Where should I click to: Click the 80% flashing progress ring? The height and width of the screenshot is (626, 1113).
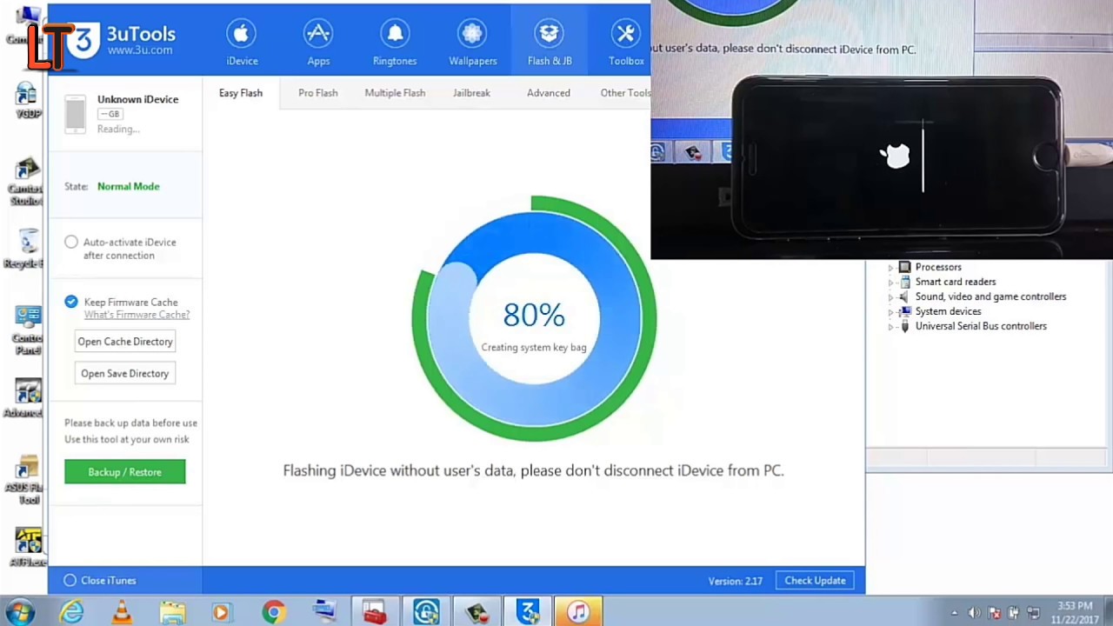[534, 318]
